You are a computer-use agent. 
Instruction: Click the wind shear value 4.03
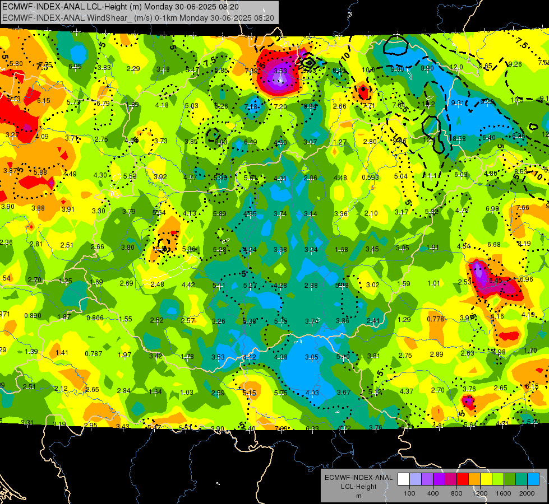coord(312,393)
